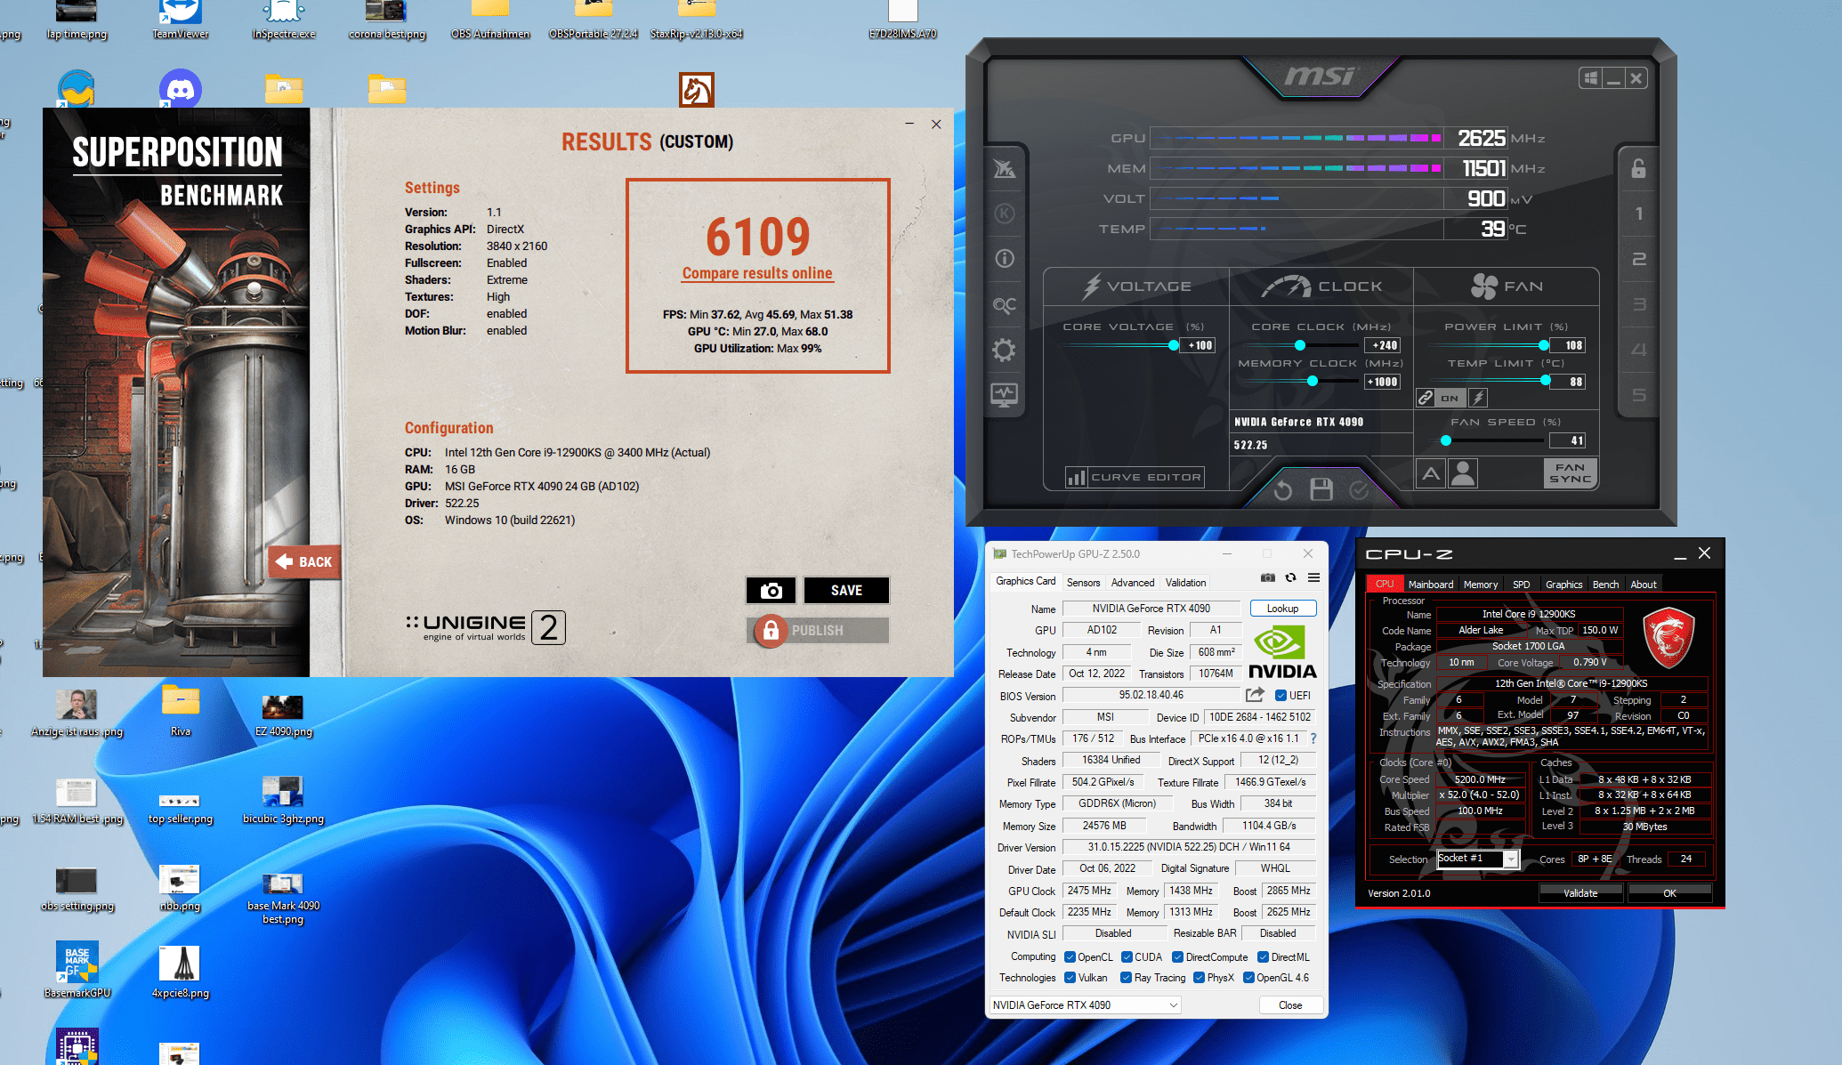Take a GPU-Z screenshot with camera icon
Image resolution: width=1842 pixels, height=1065 pixels.
pos(1268,578)
